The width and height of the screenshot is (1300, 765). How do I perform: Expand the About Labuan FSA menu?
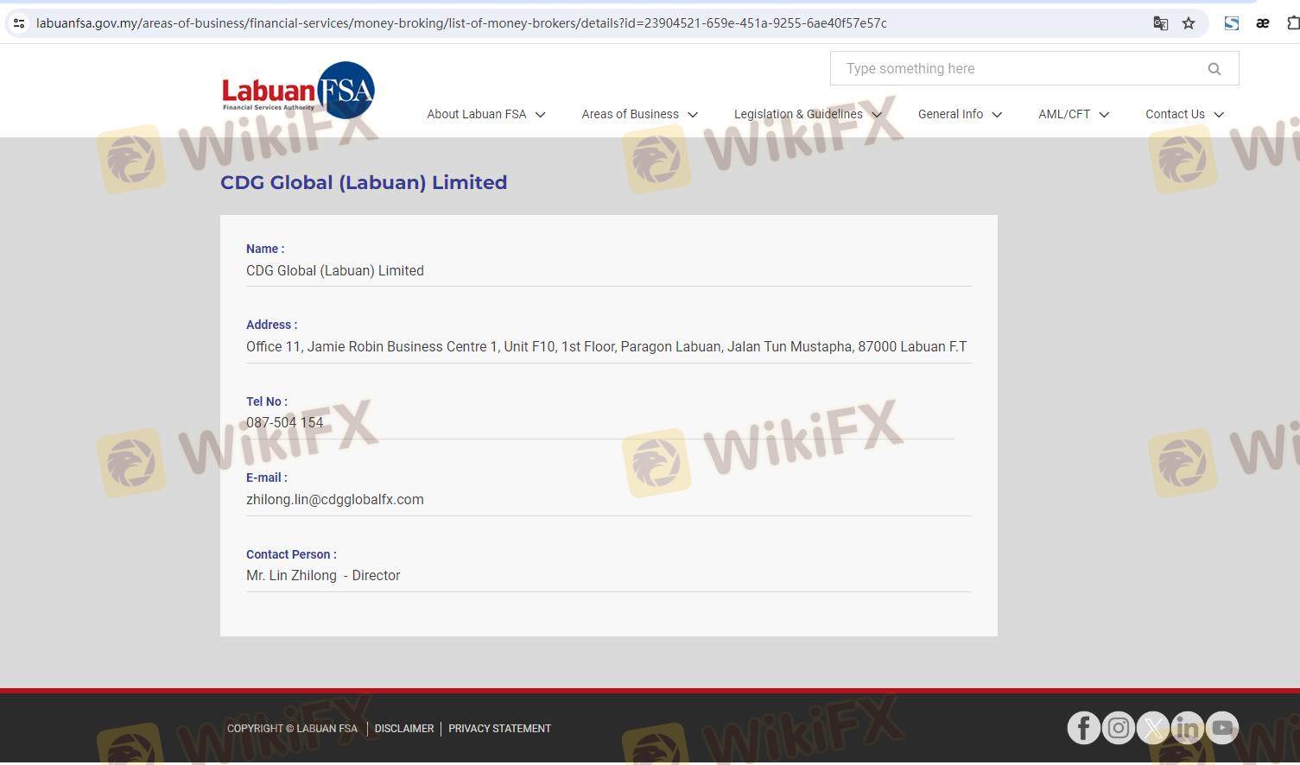[485, 114]
